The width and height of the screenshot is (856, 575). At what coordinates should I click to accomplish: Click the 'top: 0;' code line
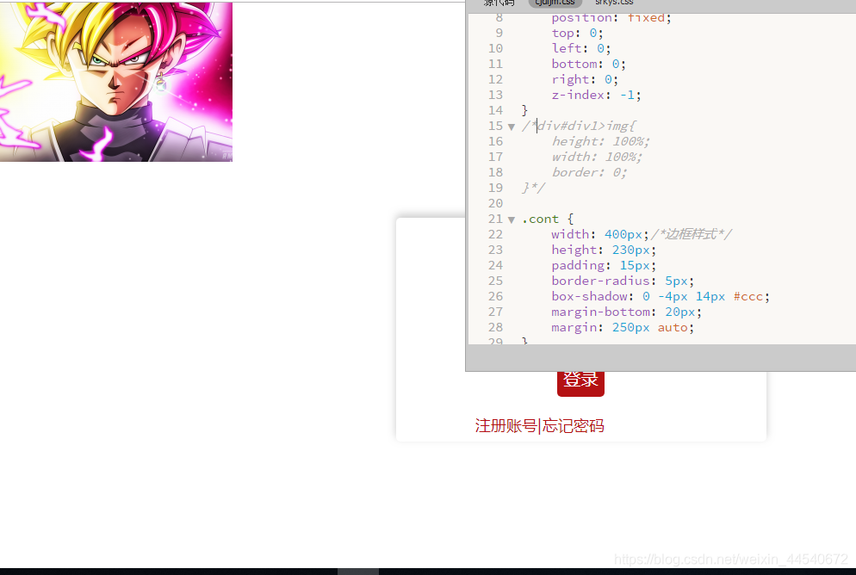577,34
